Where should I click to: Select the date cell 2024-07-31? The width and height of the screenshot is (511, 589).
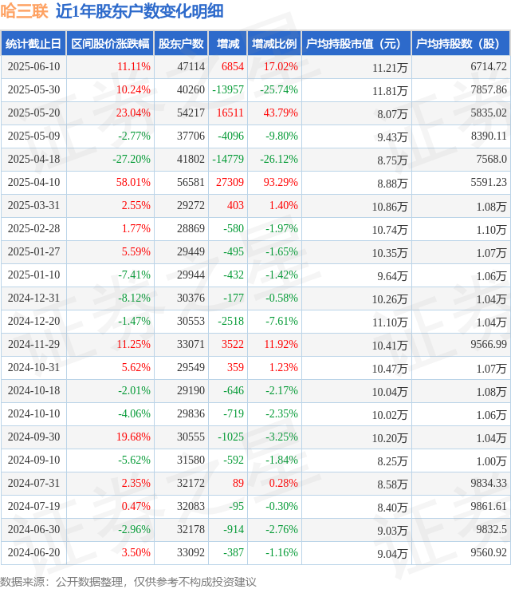[33, 483]
